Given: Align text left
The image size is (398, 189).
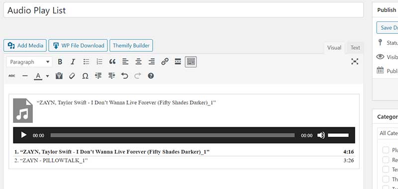Looking at the screenshot, I should 125,62.
